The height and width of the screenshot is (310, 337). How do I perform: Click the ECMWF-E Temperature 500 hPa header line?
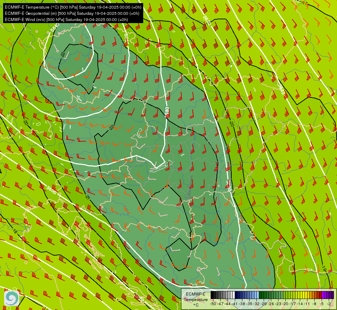pos(73,7)
